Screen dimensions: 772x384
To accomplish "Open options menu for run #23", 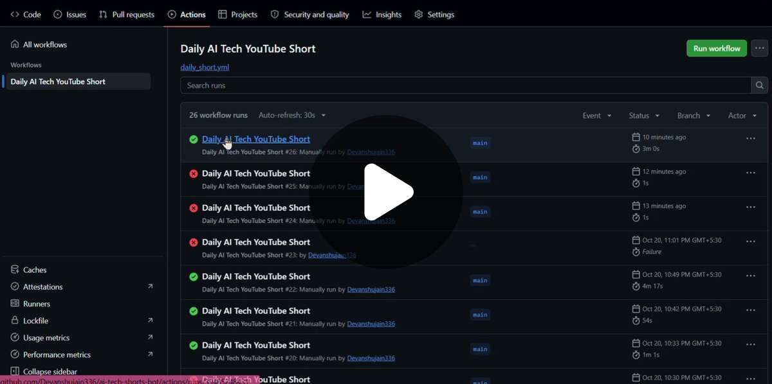I will coord(750,241).
